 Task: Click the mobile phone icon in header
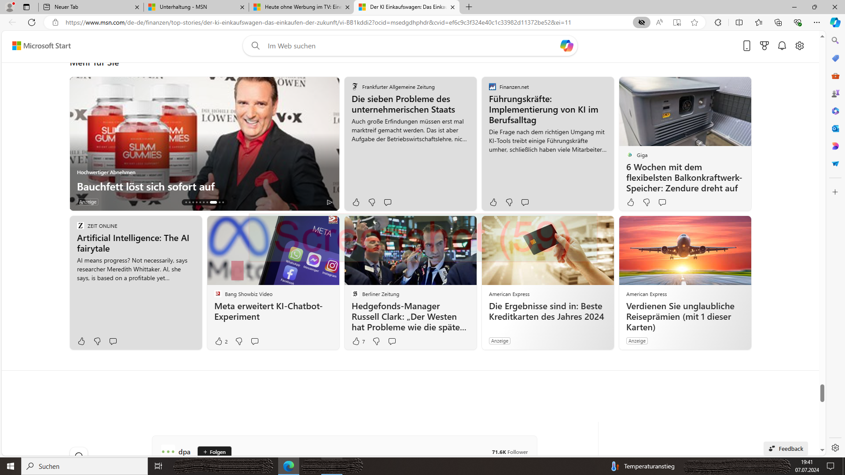(x=746, y=46)
